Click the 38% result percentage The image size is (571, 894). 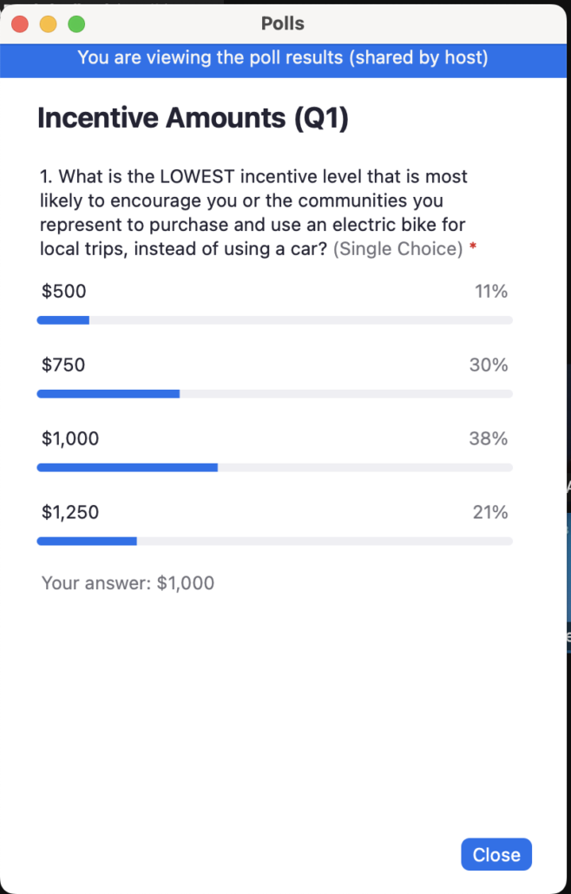(490, 438)
